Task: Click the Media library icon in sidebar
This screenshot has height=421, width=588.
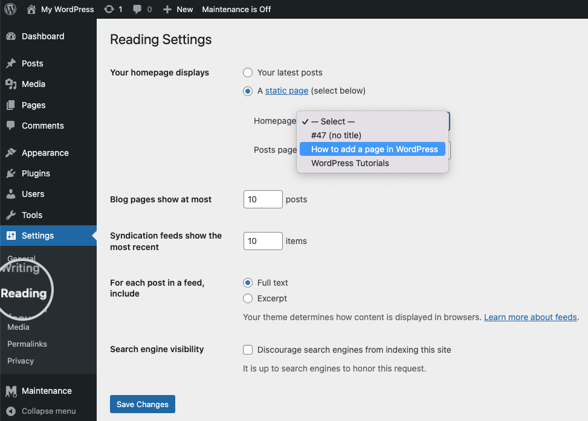Action: coord(11,84)
